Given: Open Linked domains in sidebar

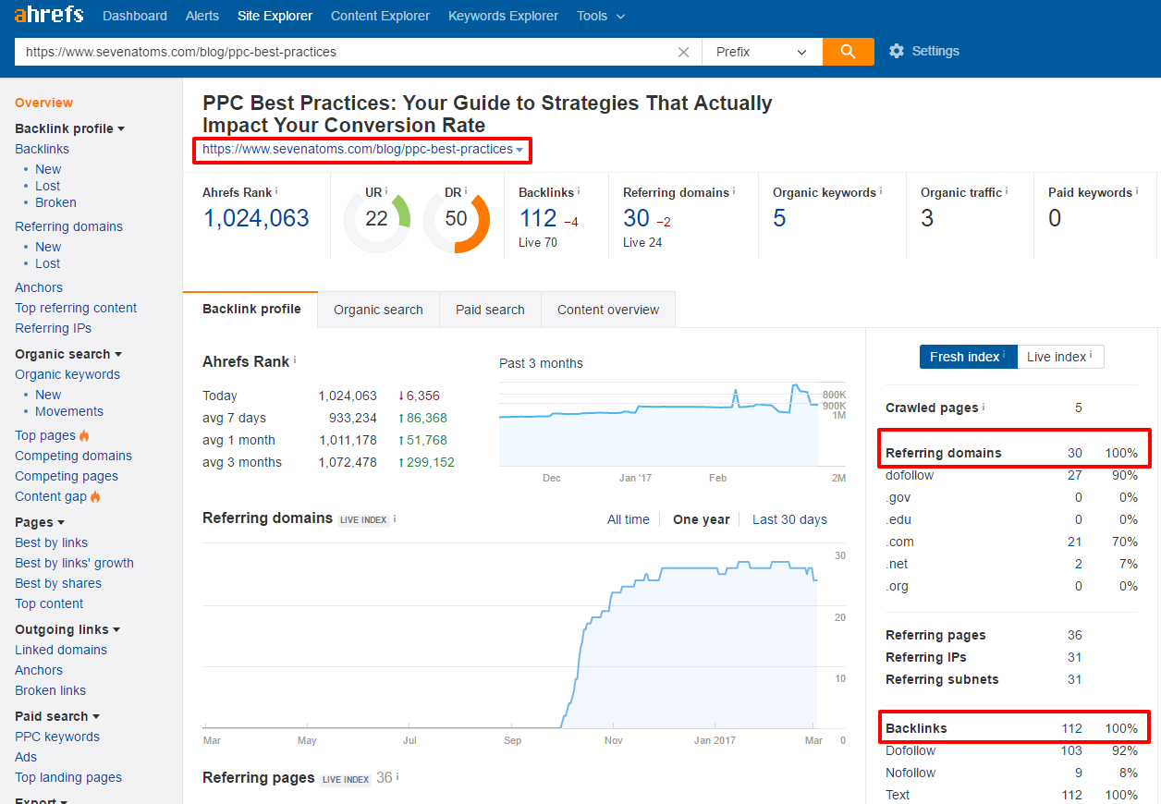Looking at the screenshot, I should 61,650.
